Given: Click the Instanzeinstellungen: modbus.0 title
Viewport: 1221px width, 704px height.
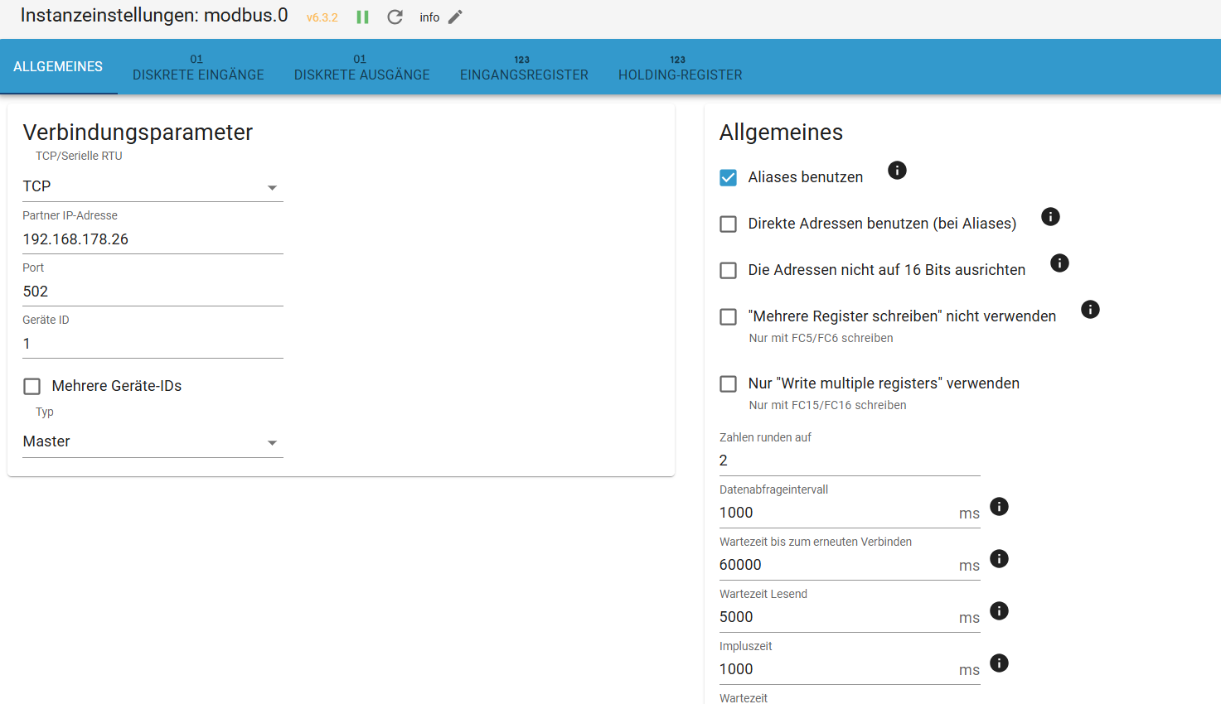Looking at the screenshot, I should point(154,15).
